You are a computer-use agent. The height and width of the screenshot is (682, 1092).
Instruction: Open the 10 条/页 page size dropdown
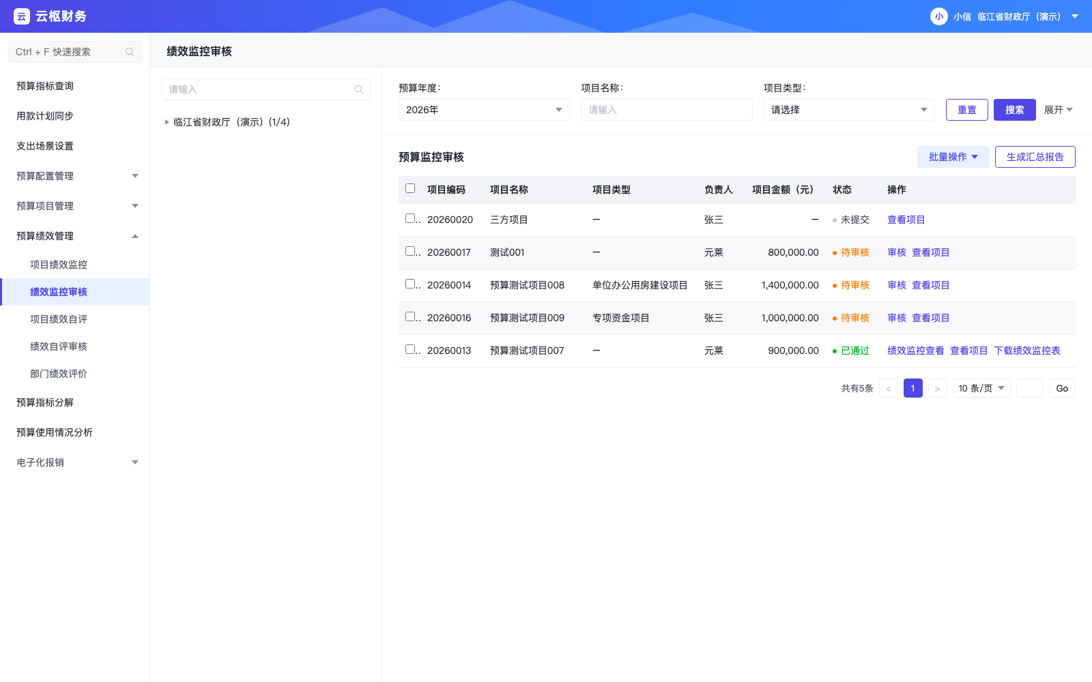point(981,388)
